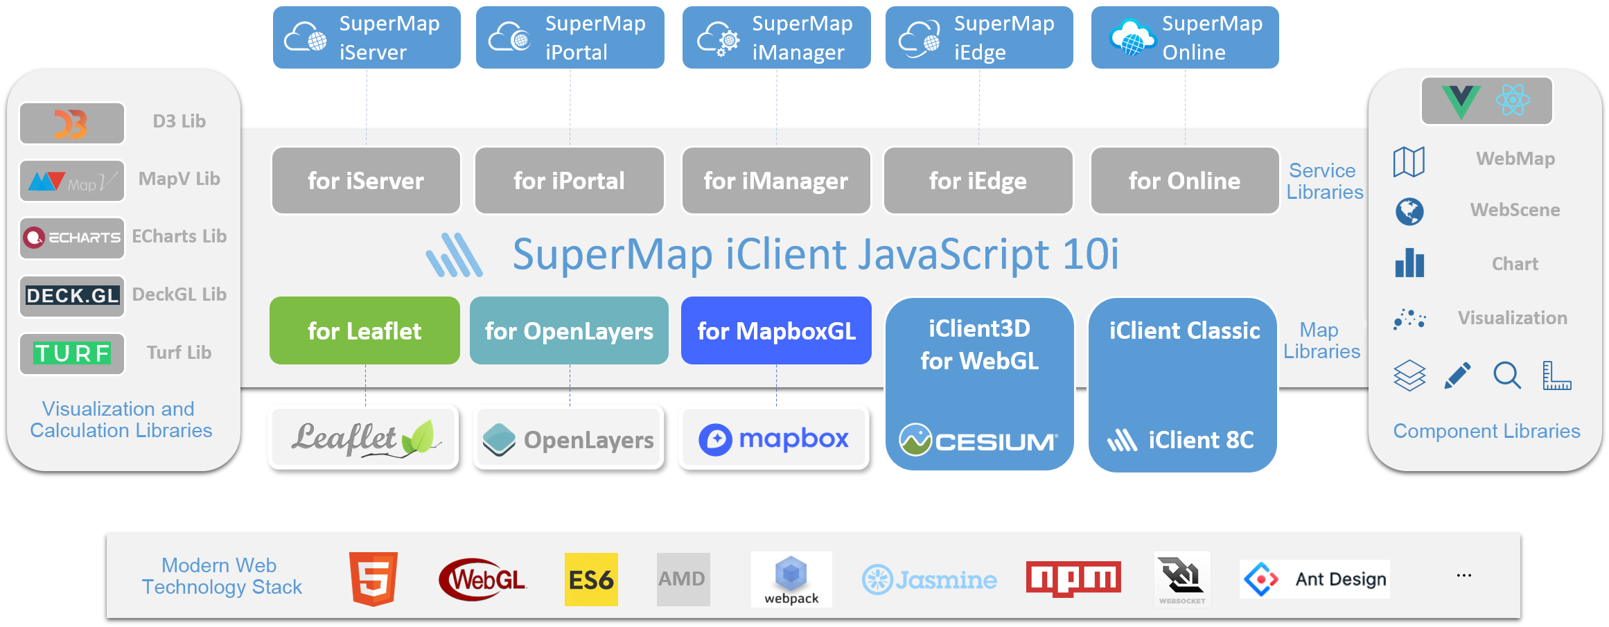Viewport: 1609px width, 627px height.
Task: Click the for iPortal service block
Action: 569,181
